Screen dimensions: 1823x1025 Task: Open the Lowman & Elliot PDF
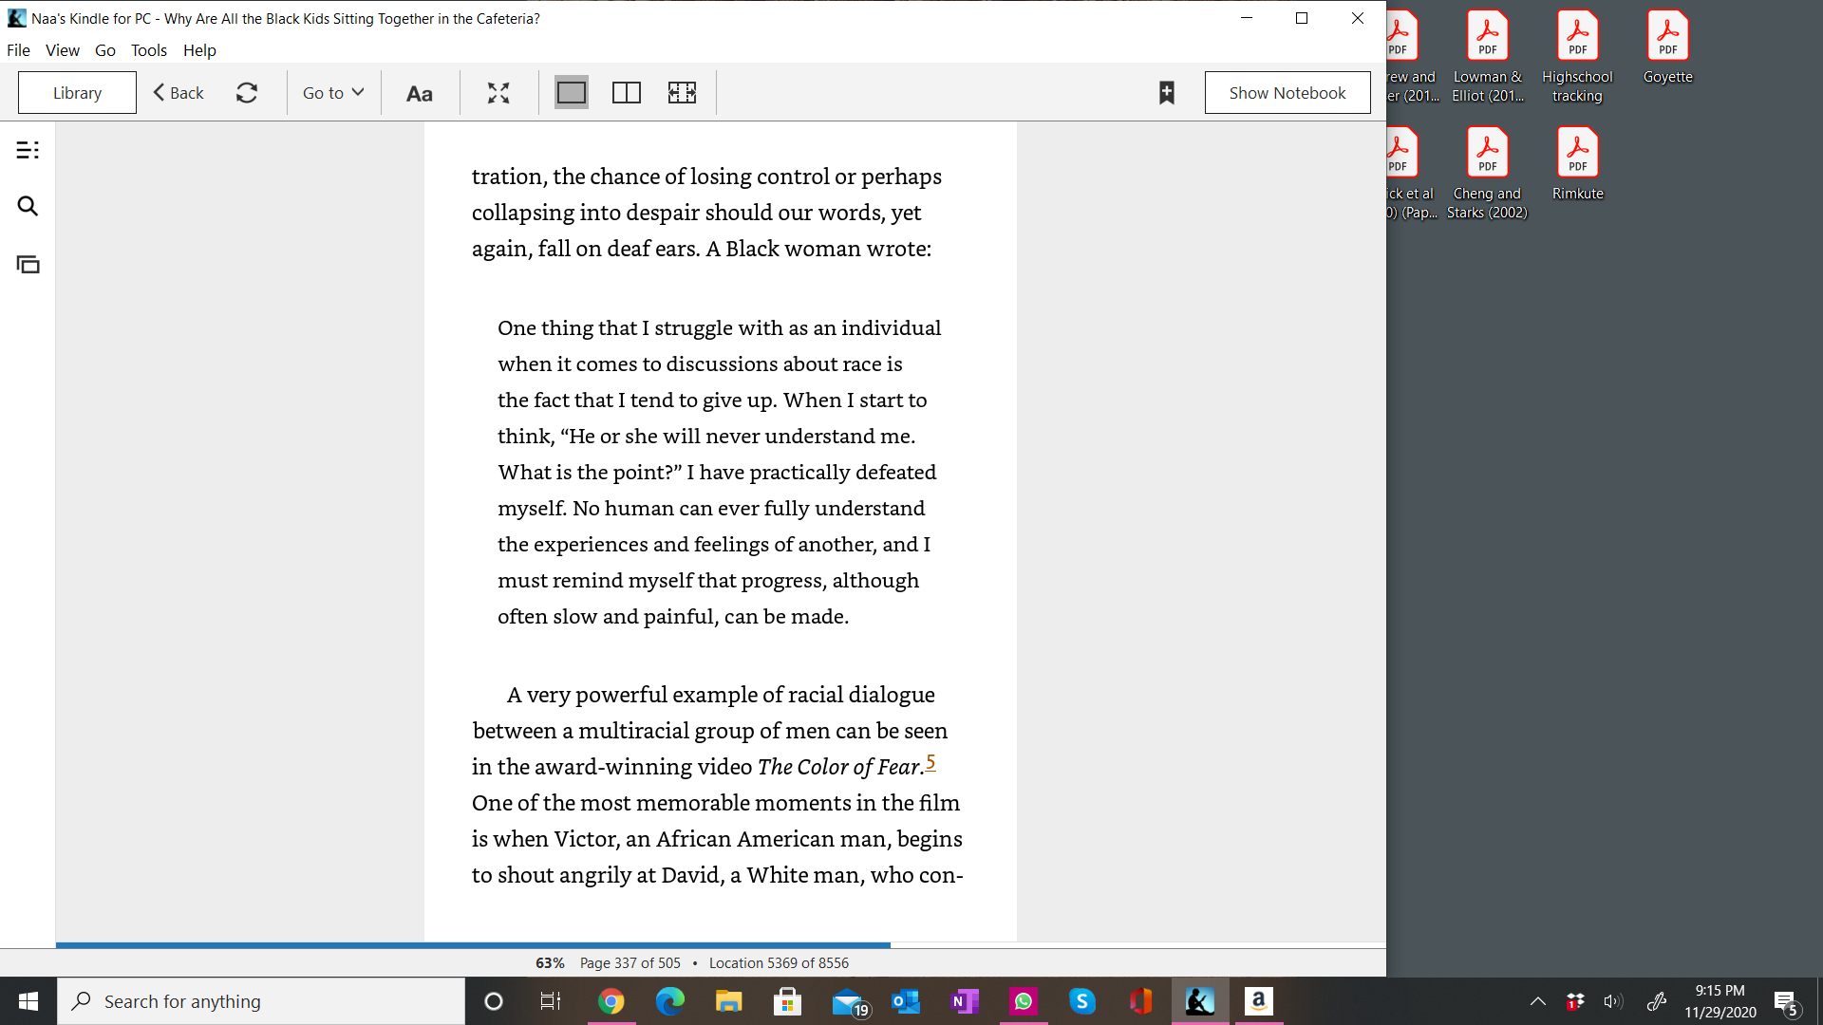[1488, 56]
